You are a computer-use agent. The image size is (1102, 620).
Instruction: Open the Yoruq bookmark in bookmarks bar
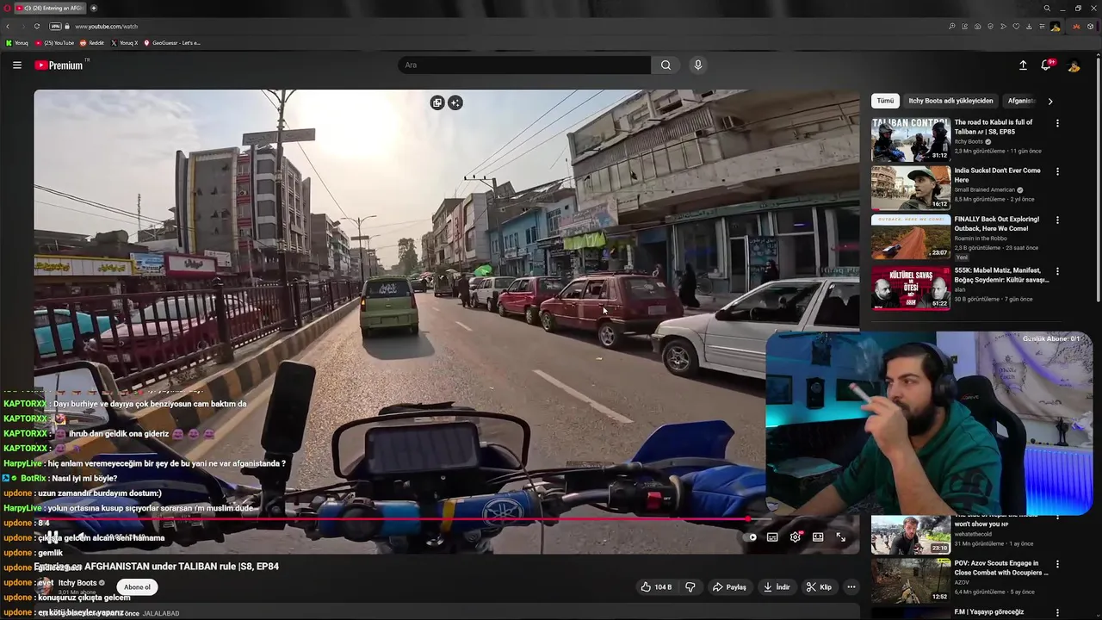click(x=17, y=42)
